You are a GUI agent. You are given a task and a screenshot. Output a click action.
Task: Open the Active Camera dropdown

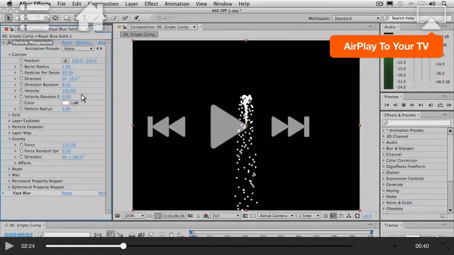pos(276,216)
